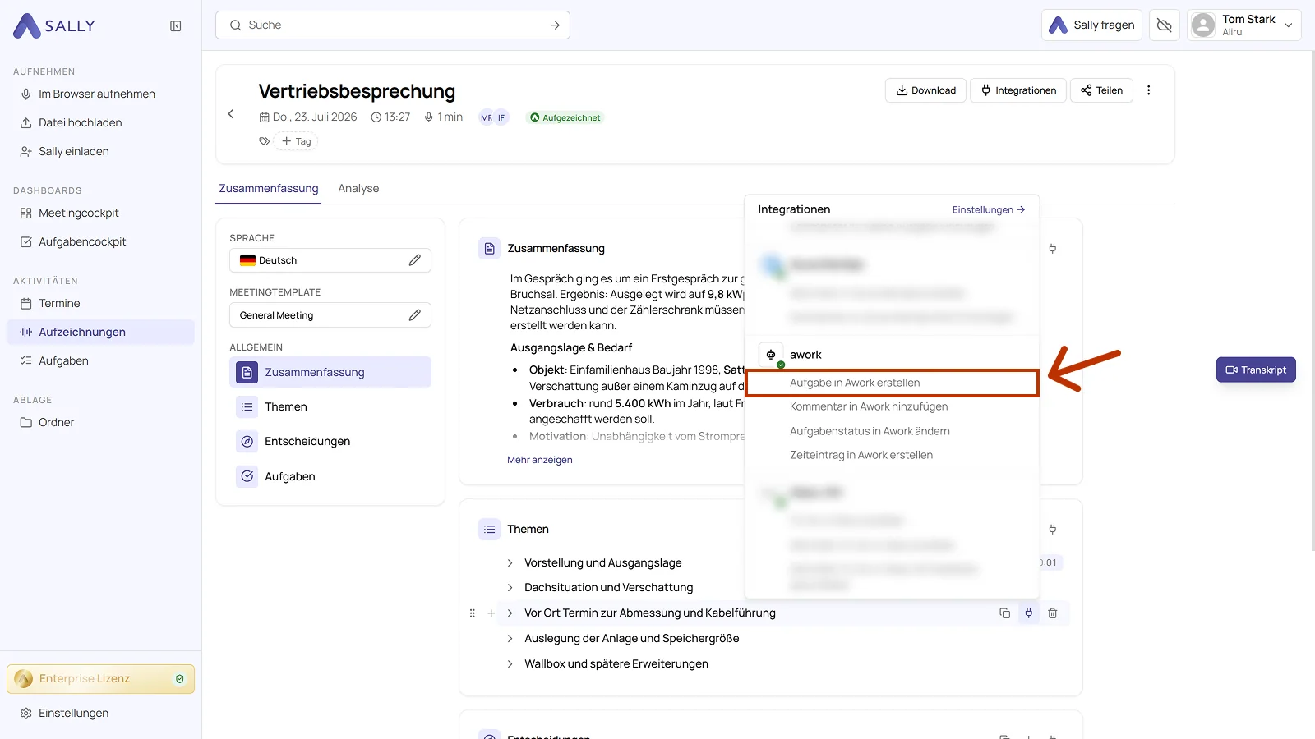Click the plug icon beside Zusammenfassung card
The width and height of the screenshot is (1315, 739).
coord(1053,249)
